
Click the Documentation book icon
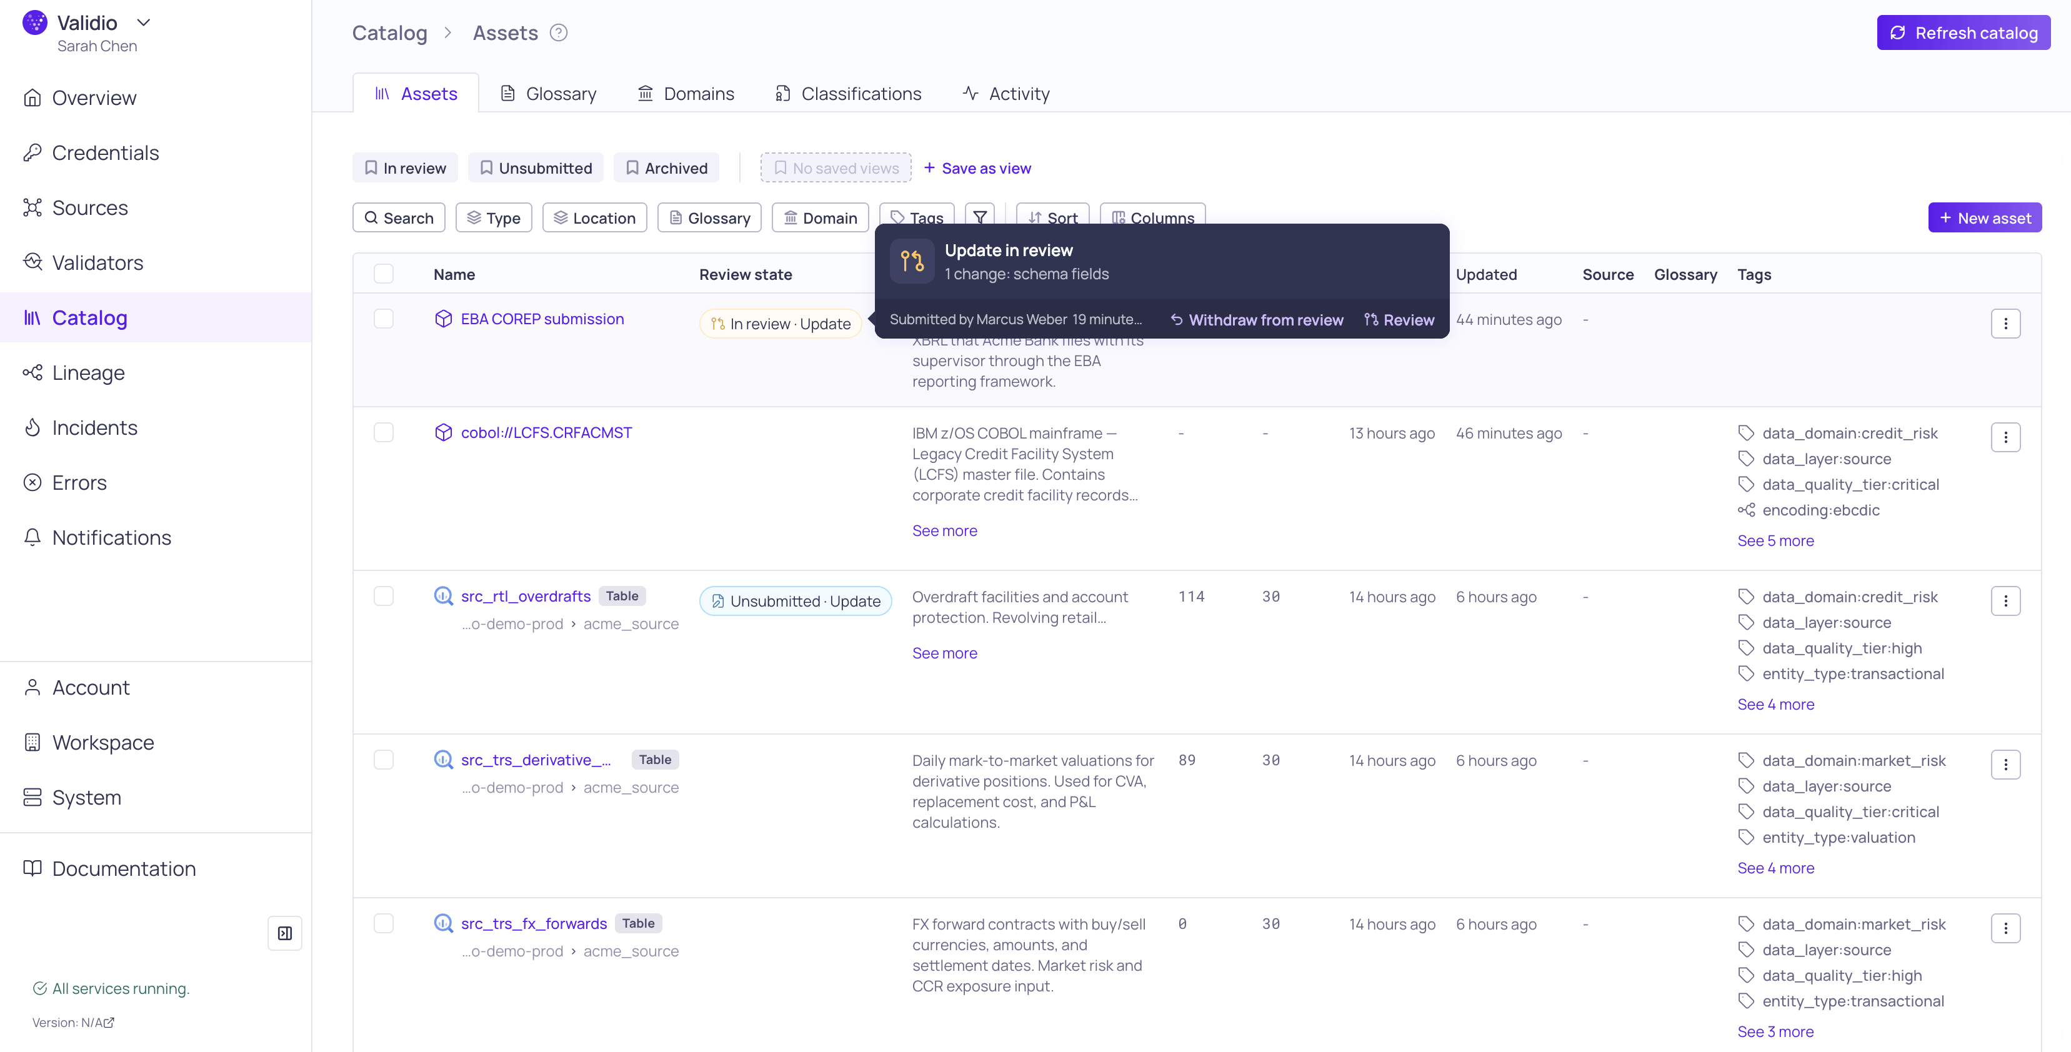tap(32, 869)
